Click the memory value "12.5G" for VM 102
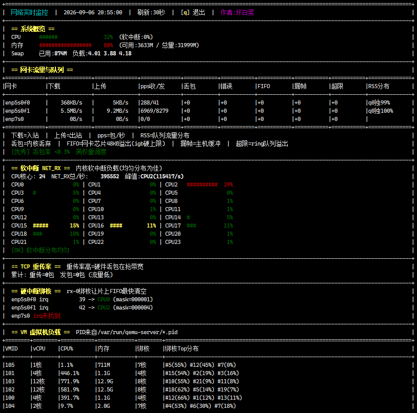 coord(105,390)
